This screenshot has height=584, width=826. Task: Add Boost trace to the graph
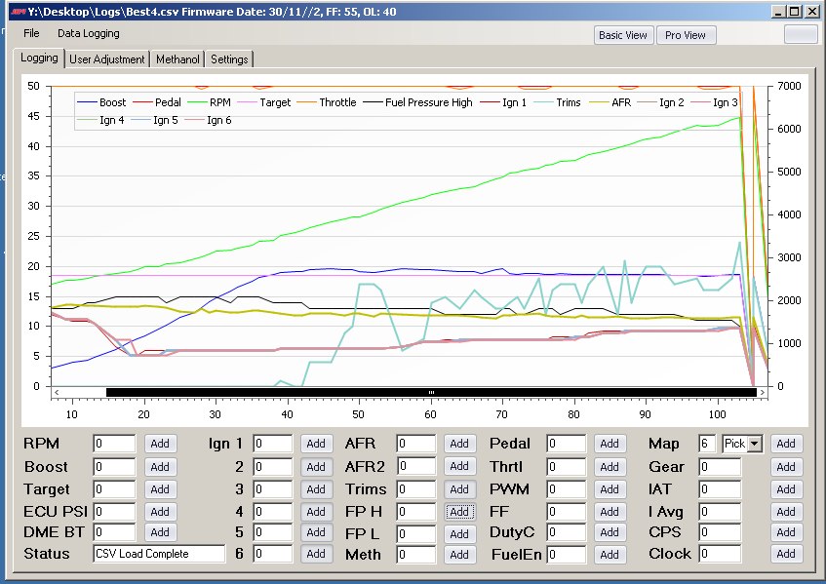click(x=160, y=467)
